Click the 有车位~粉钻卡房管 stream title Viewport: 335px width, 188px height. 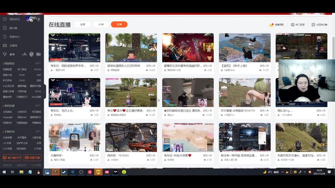point(178,155)
